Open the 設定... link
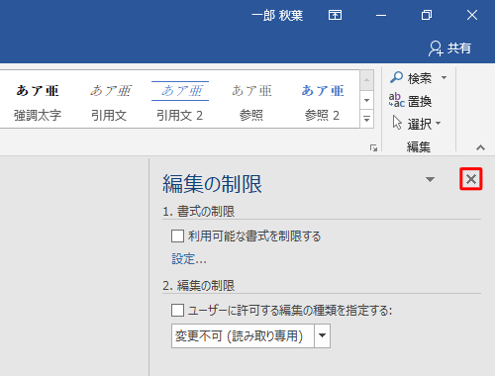Viewport: 495px width, 376px height. tap(189, 259)
